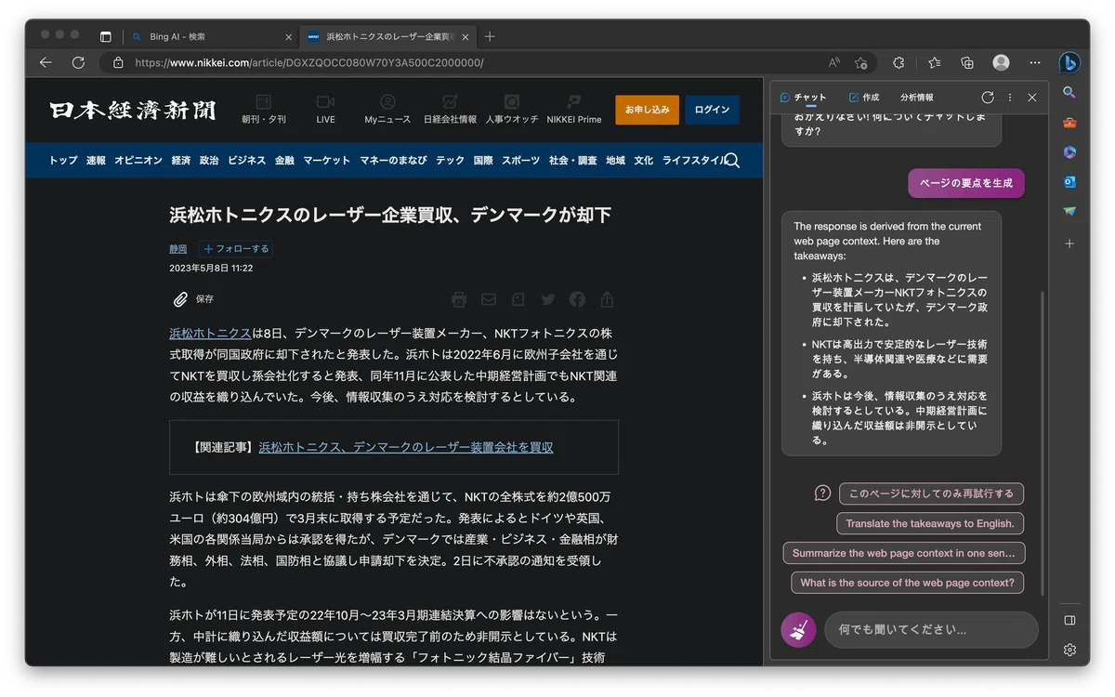
Task: Open the 浜松ホトニクス company link in article
Action: [x=210, y=333]
